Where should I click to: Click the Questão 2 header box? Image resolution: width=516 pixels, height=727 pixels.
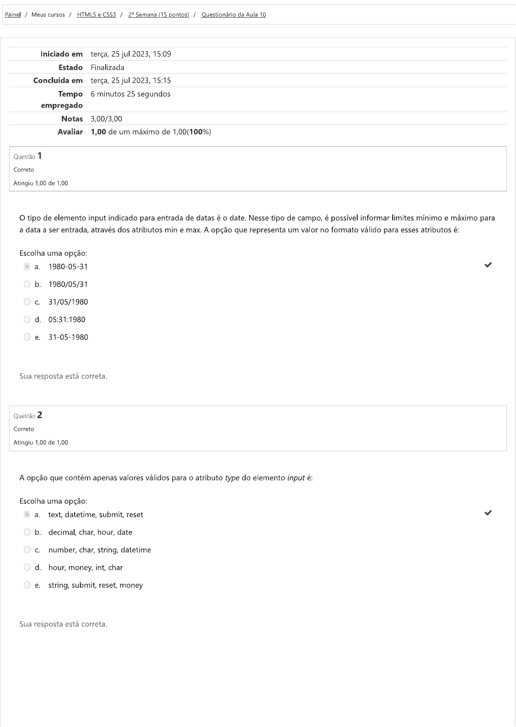(x=258, y=429)
